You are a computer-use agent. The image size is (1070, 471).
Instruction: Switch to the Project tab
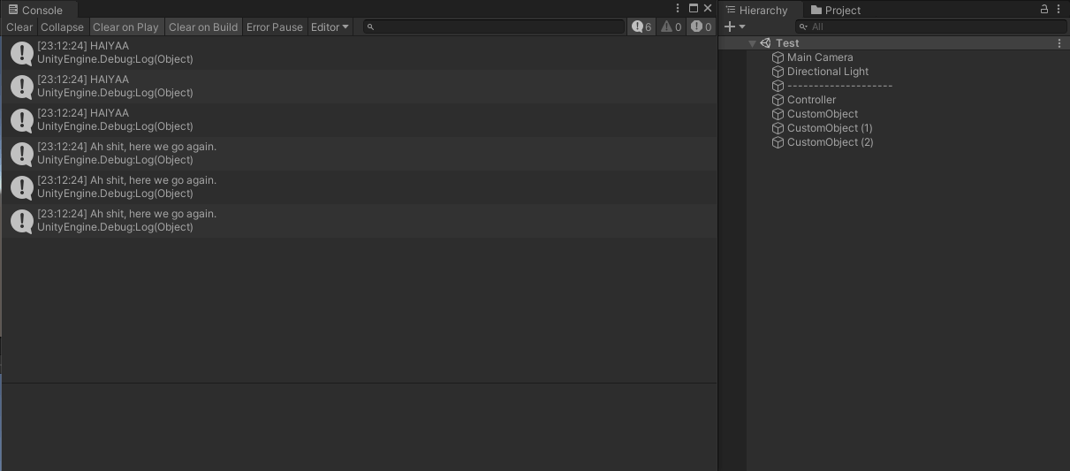[835, 10]
